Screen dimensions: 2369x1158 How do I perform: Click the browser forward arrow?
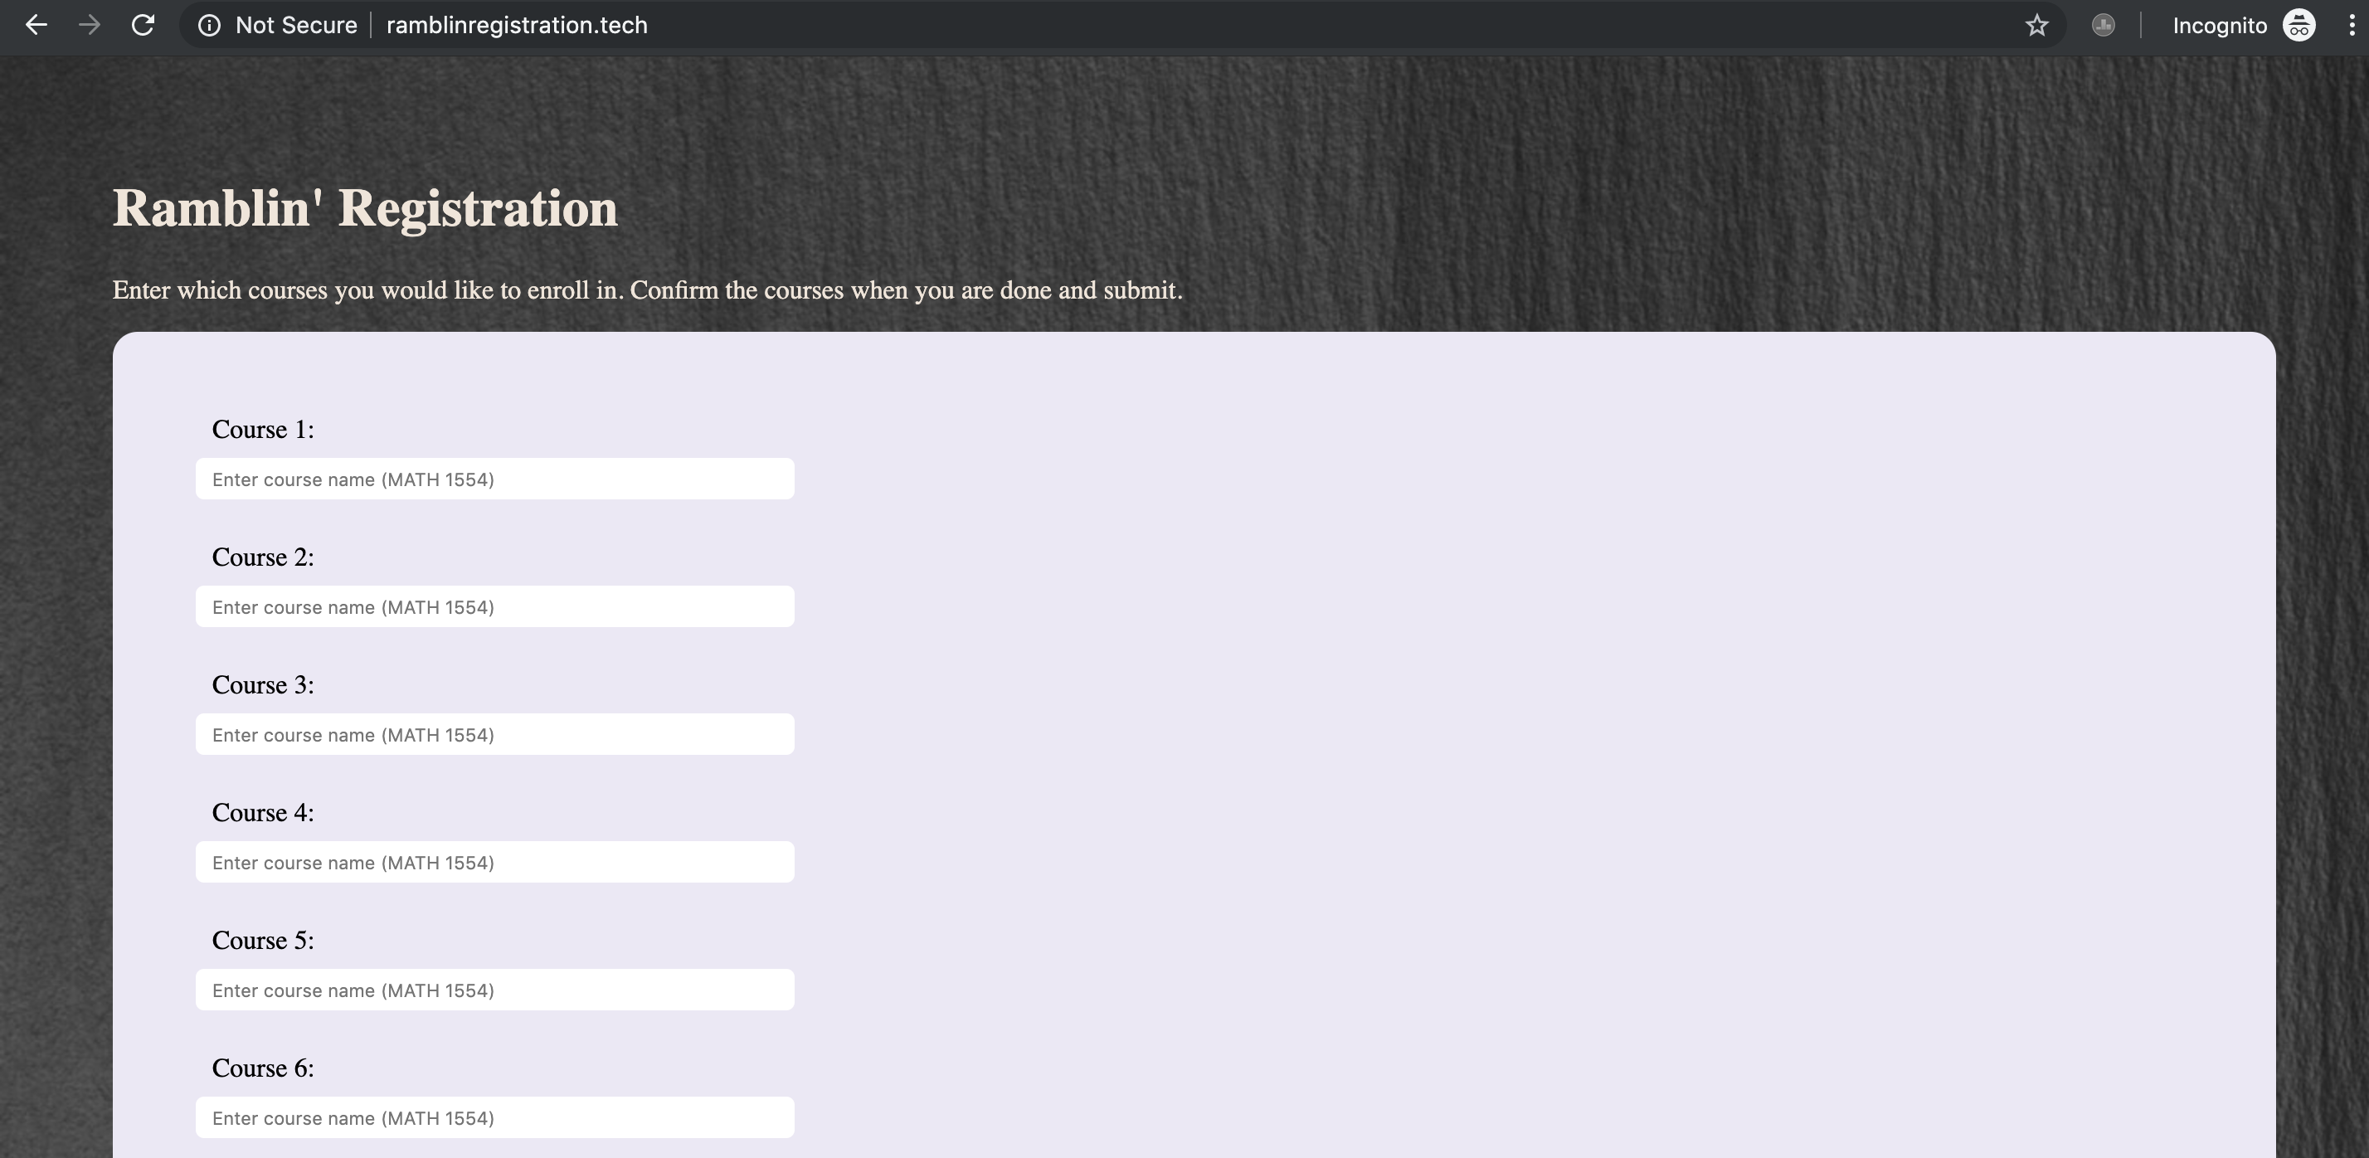pyautogui.click(x=90, y=25)
